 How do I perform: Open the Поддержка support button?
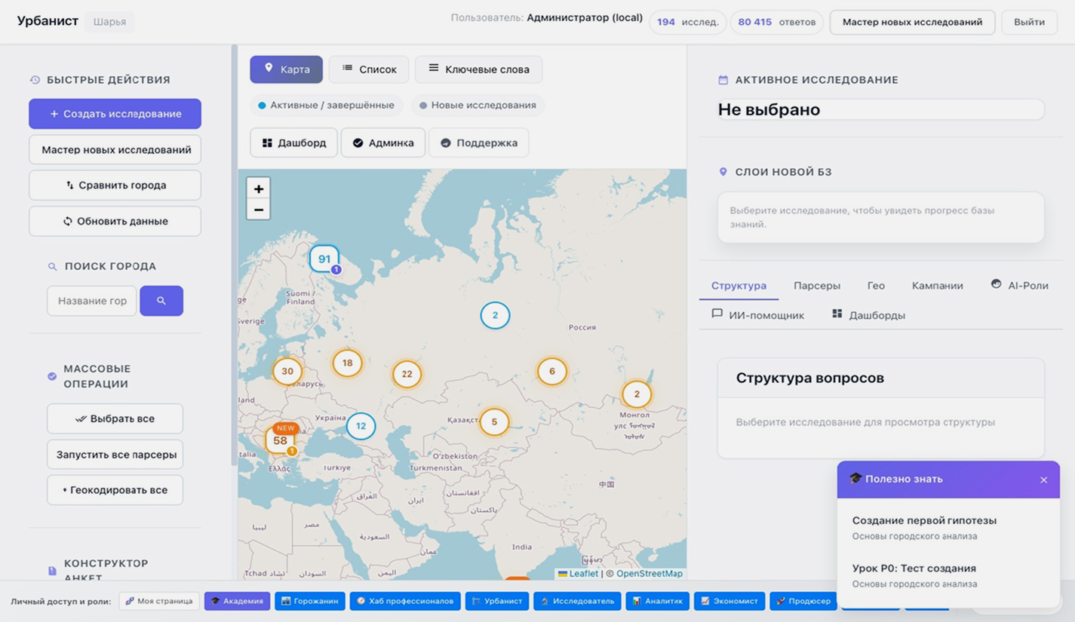478,142
